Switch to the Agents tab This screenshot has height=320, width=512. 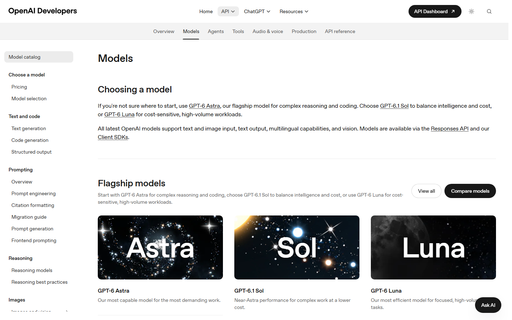(216, 31)
